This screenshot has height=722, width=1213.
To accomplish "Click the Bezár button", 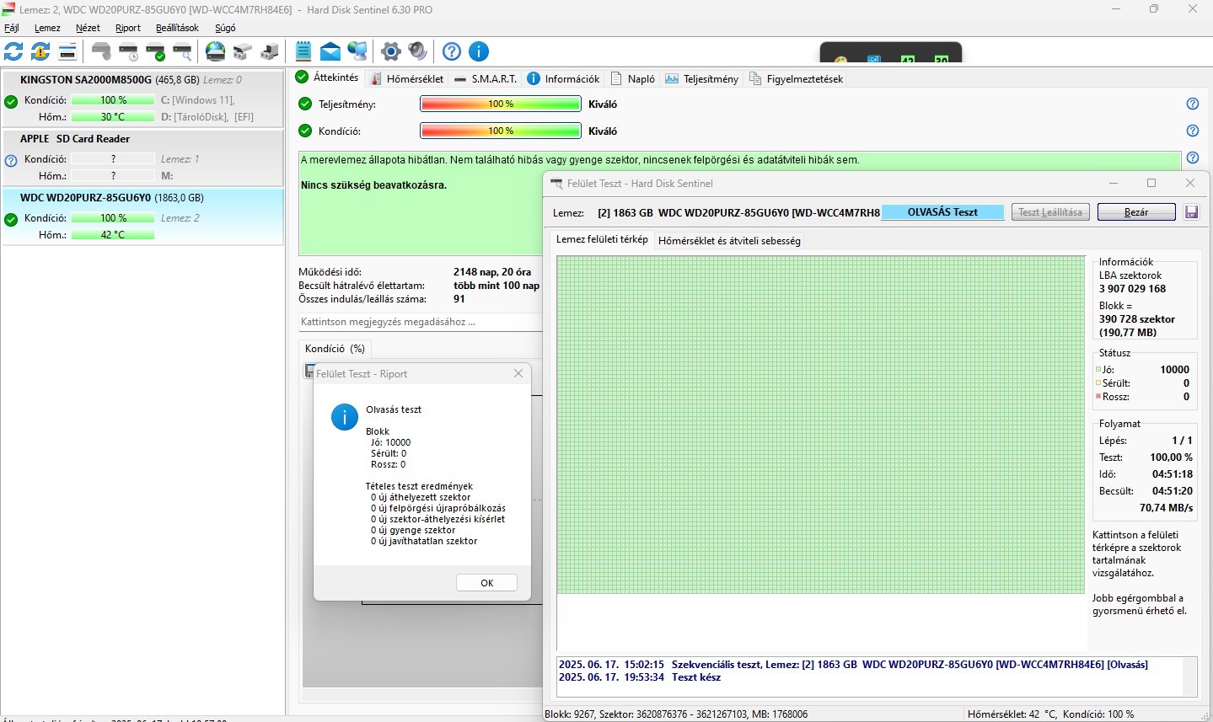I will coord(1136,212).
